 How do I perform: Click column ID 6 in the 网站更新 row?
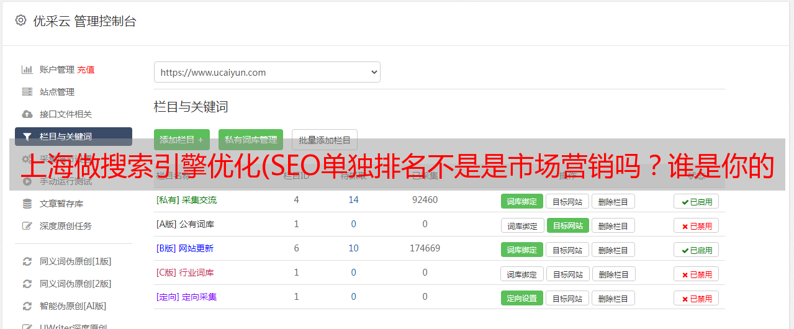296,248
